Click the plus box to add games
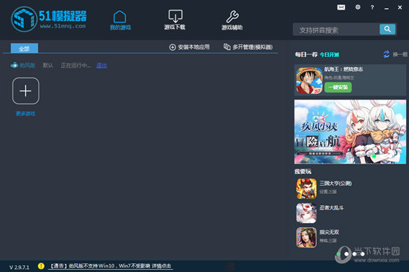Viewport: 409px width, 272px height. coord(25,91)
